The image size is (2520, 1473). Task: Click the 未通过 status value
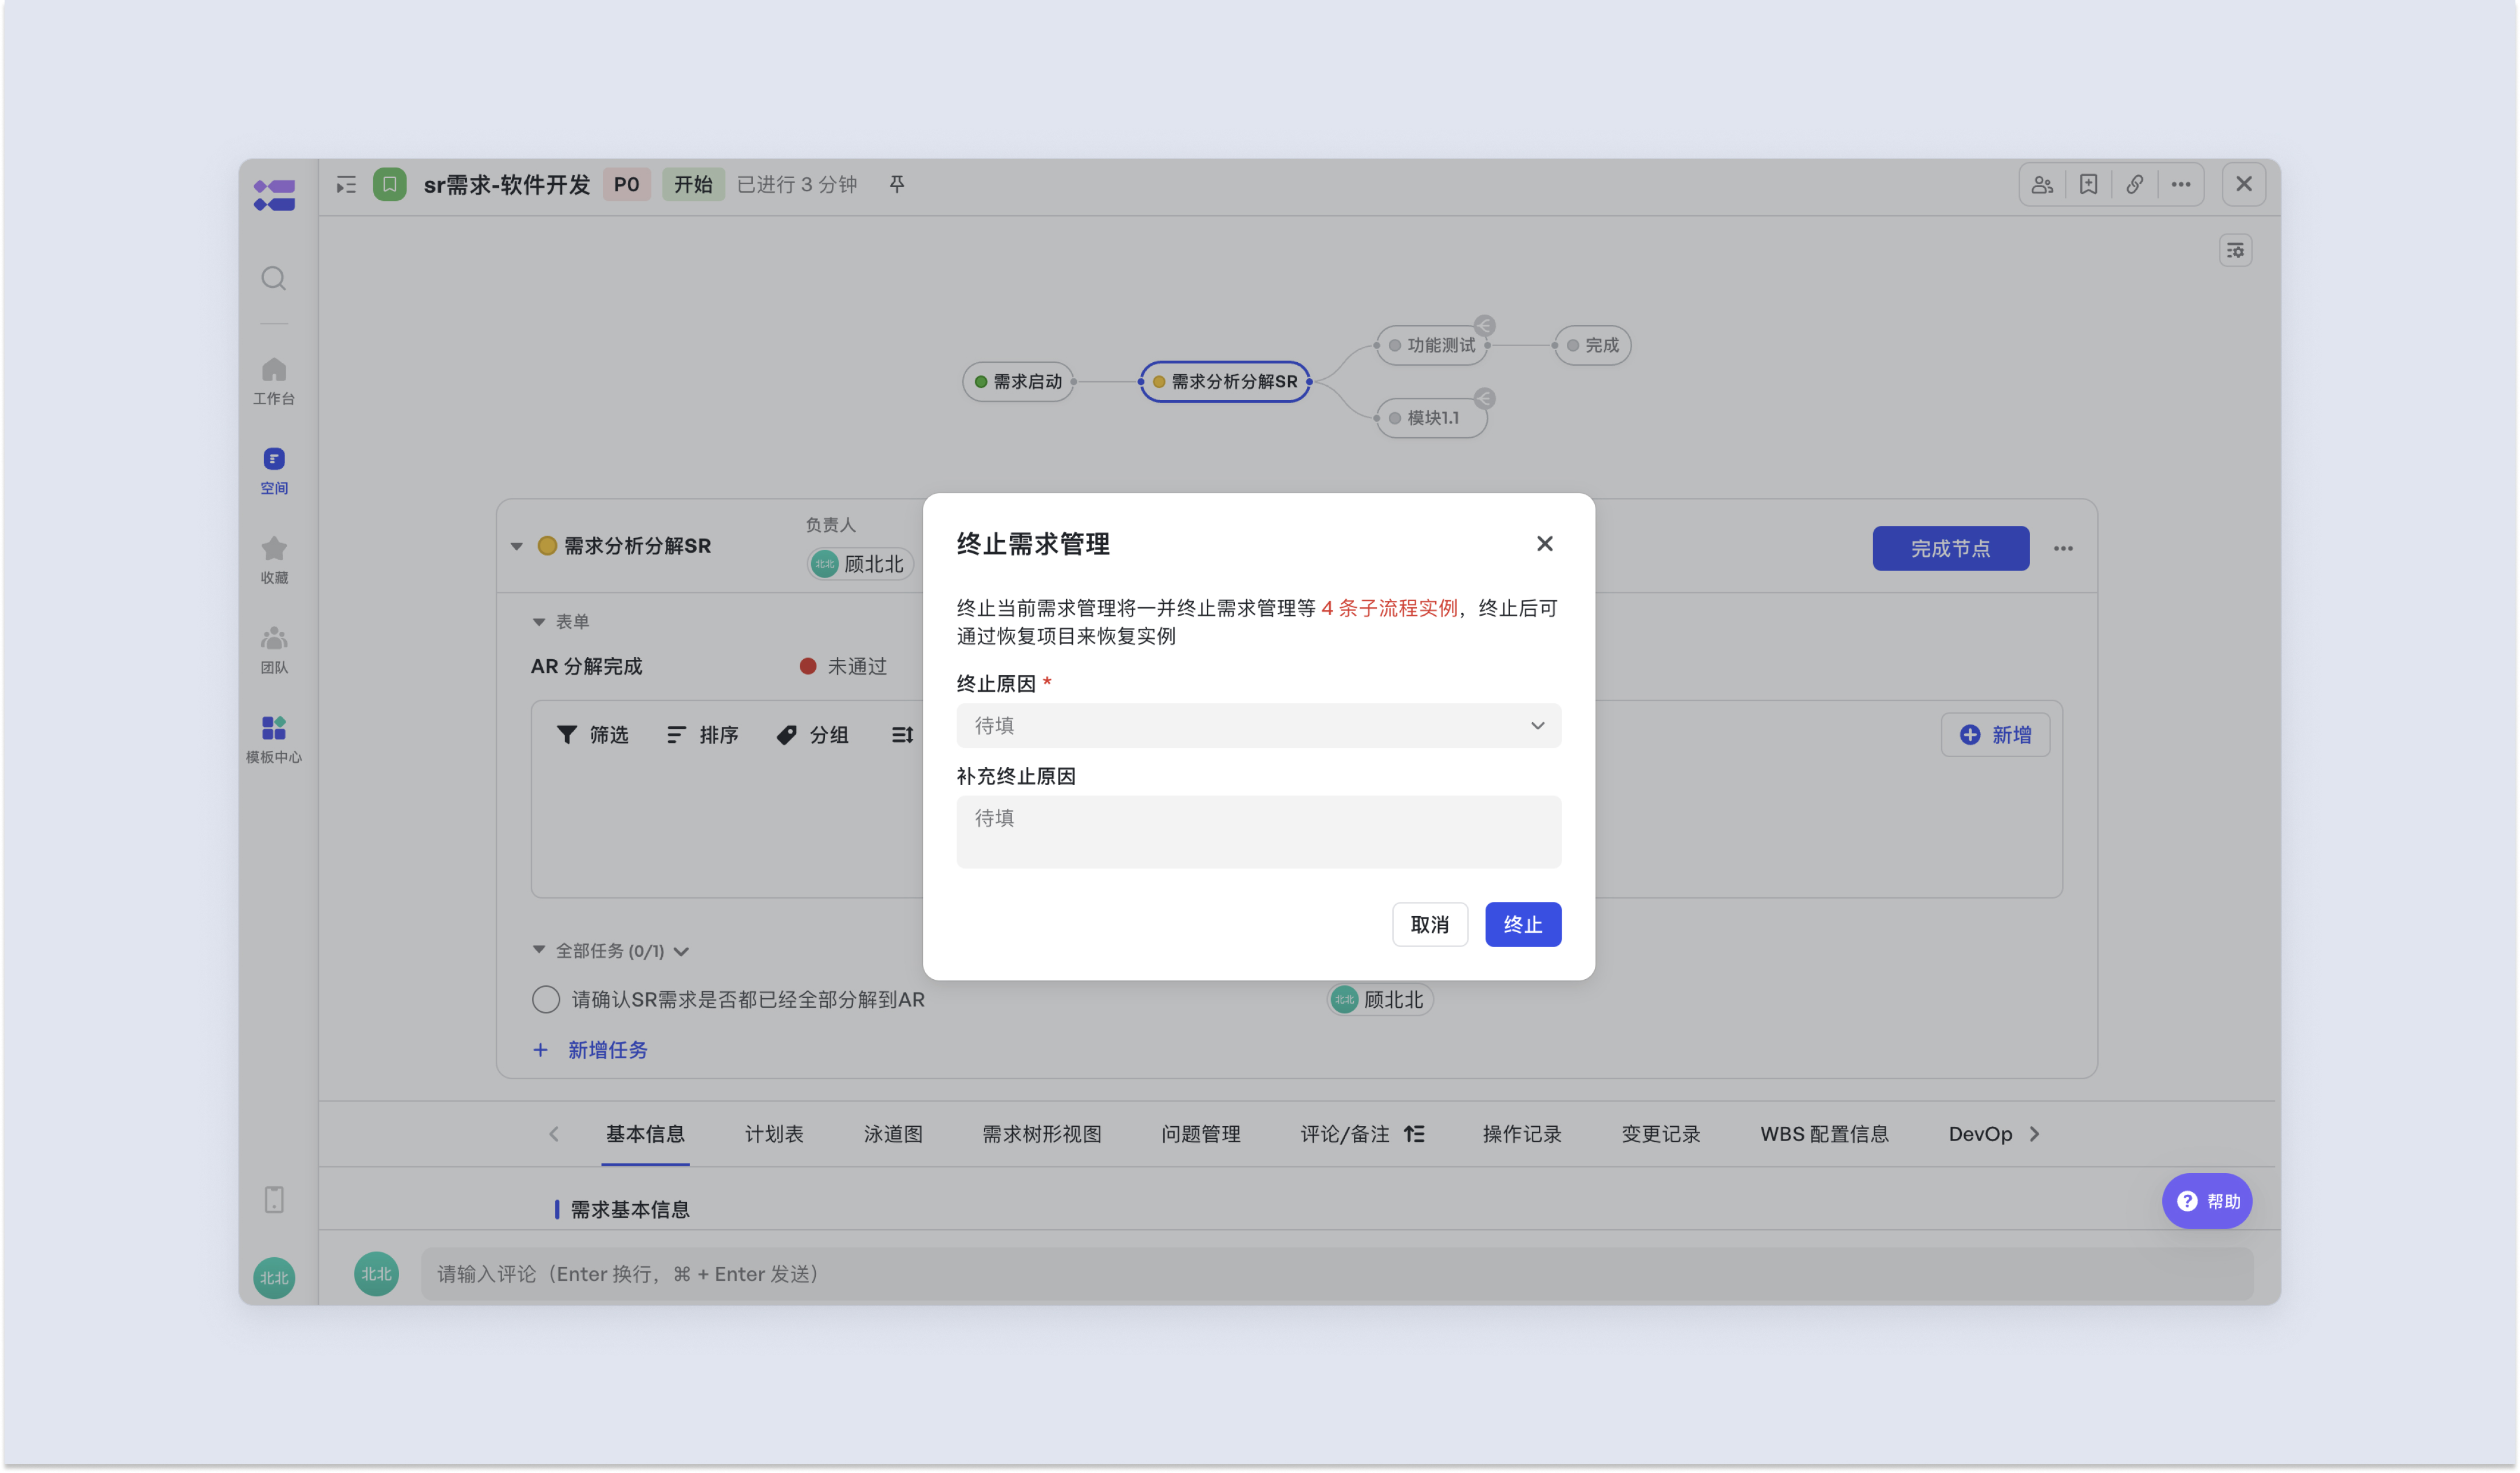coord(843,667)
